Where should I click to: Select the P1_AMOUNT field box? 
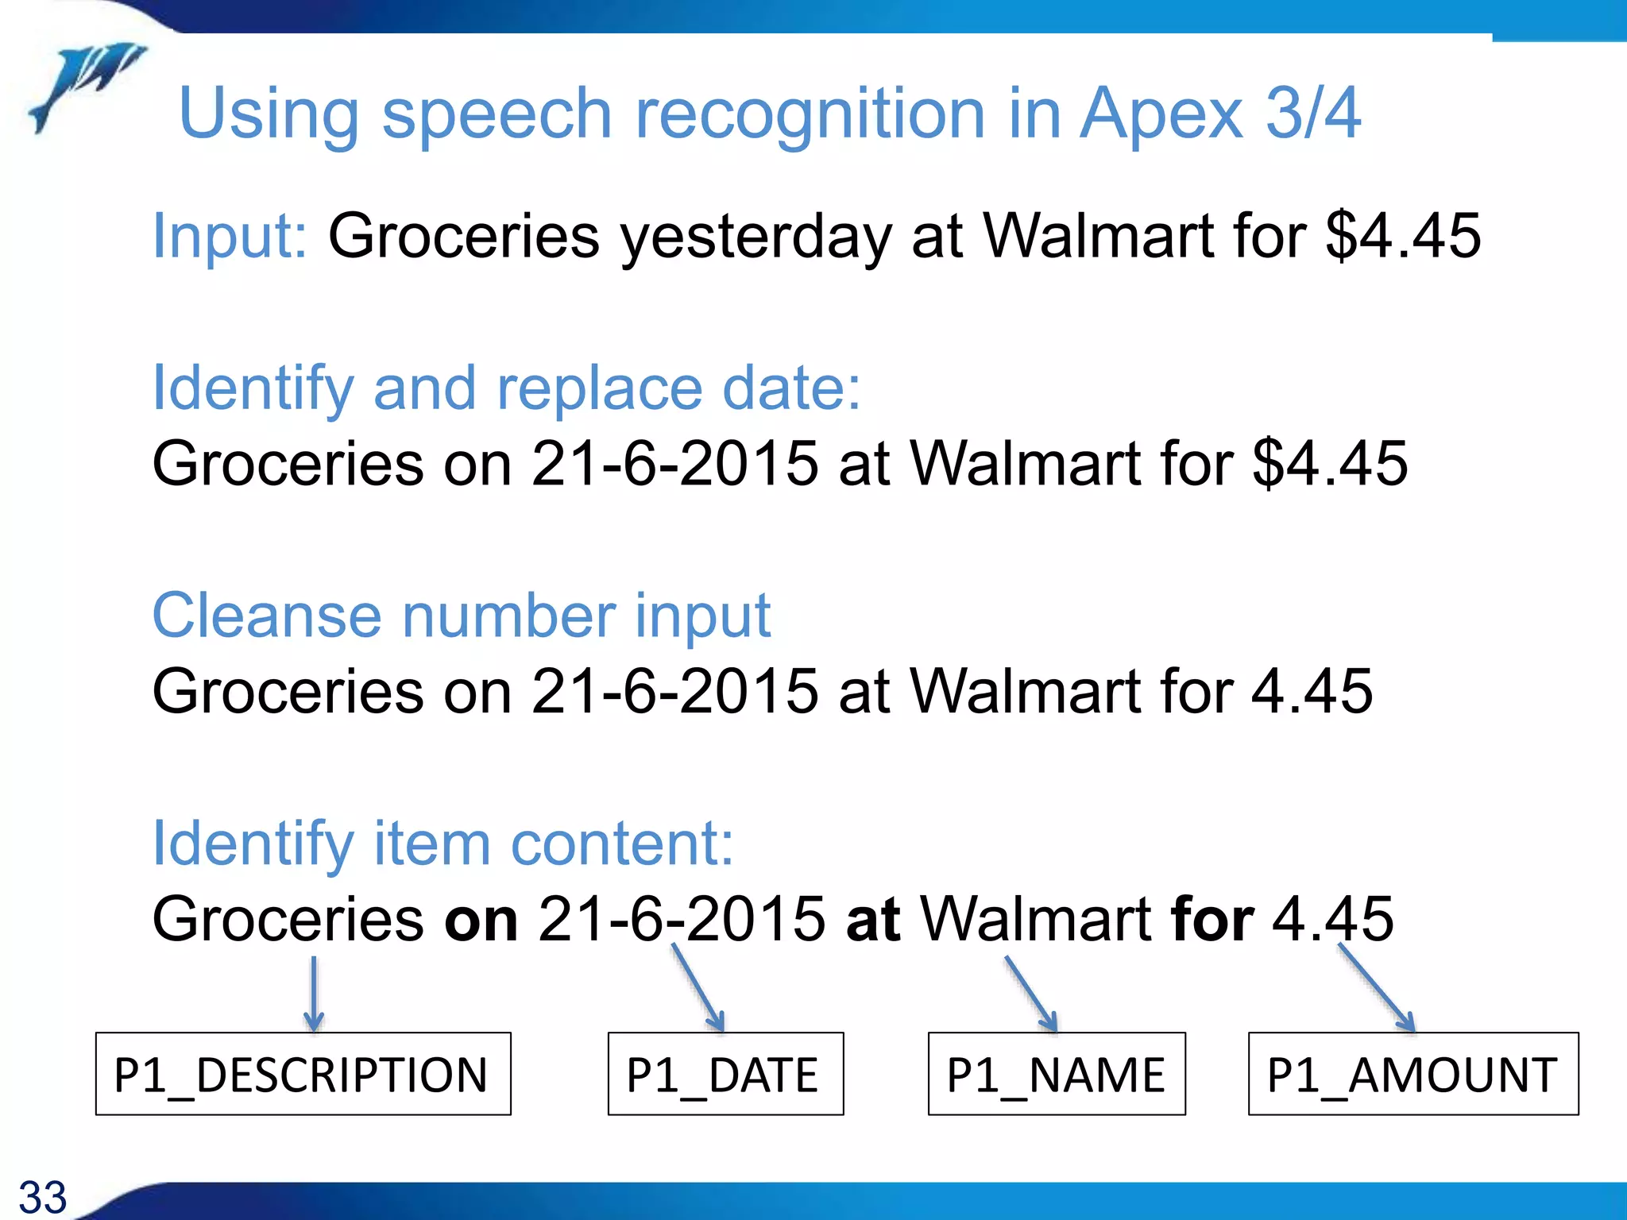[x=1413, y=1074]
